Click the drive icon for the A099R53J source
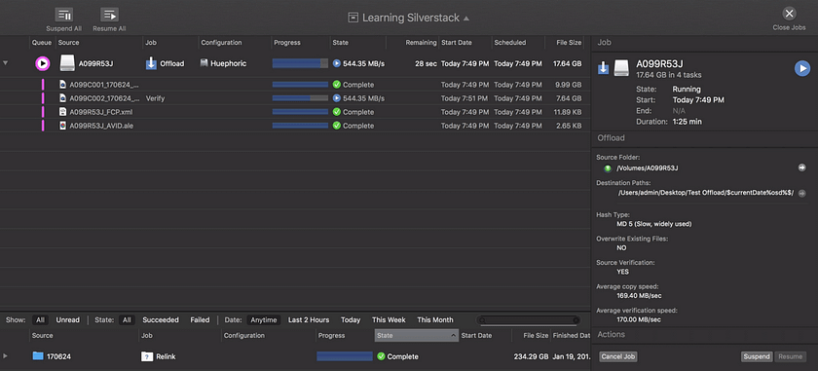This screenshot has width=818, height=371. [67, 63]
